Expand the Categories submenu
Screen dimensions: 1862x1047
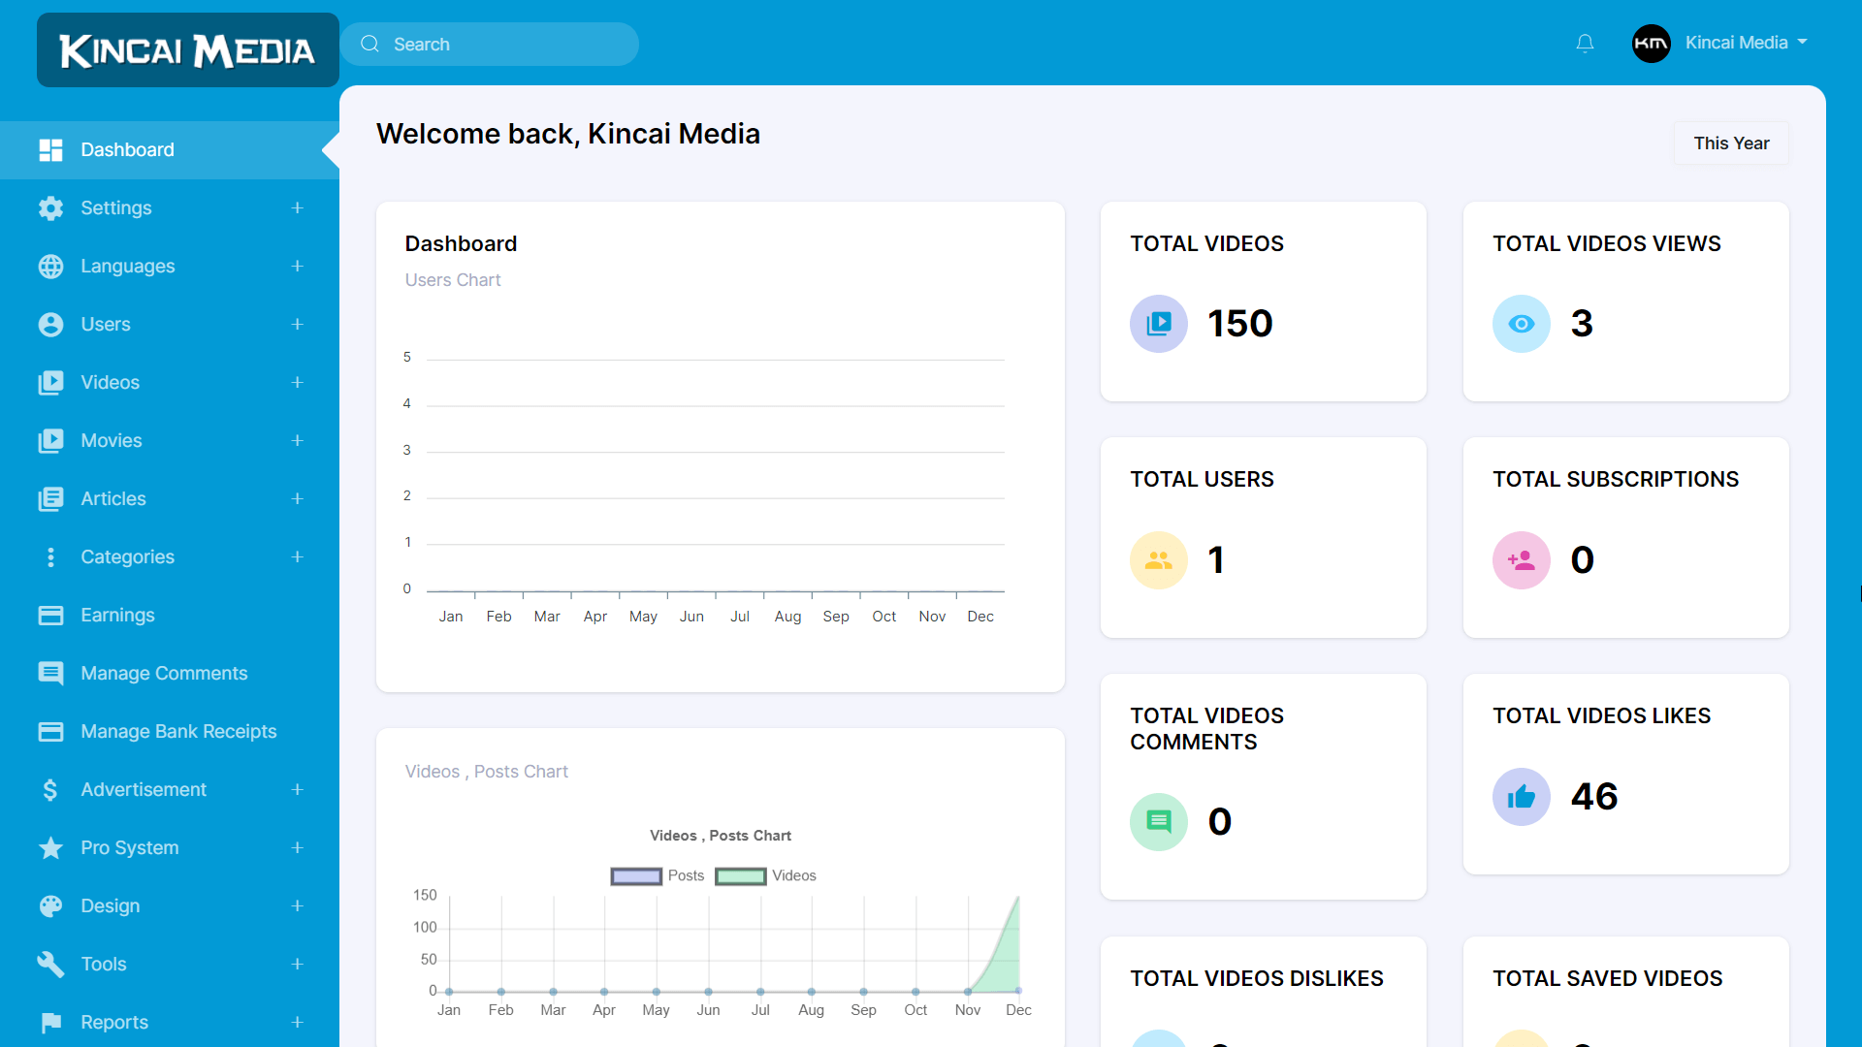point(297,556)
